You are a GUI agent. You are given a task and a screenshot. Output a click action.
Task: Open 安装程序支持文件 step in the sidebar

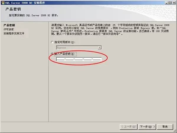click(x=14, y=33)
